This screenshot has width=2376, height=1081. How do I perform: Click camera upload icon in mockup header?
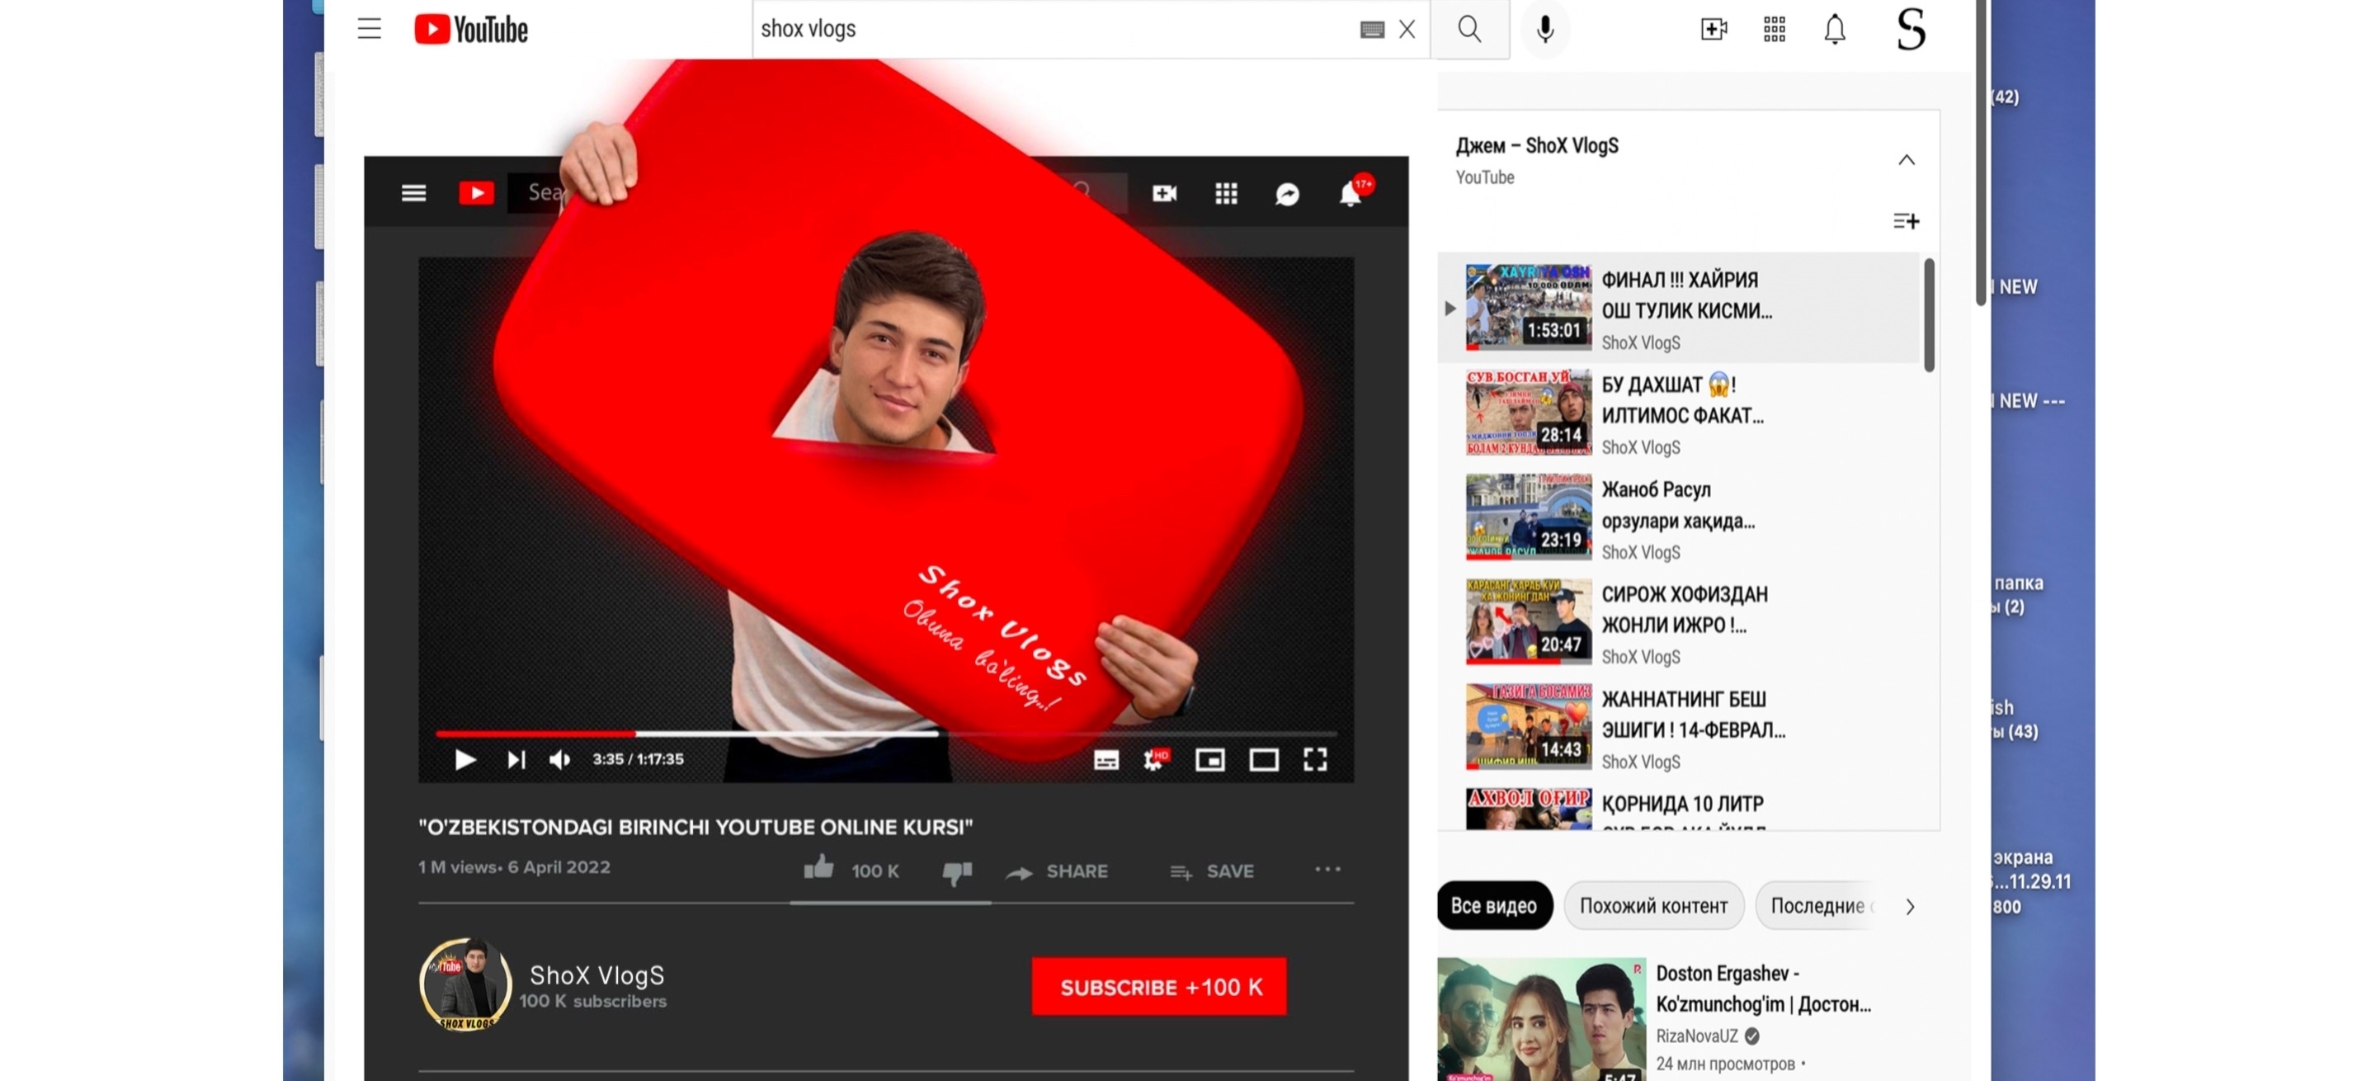[x=1164, y=193]
